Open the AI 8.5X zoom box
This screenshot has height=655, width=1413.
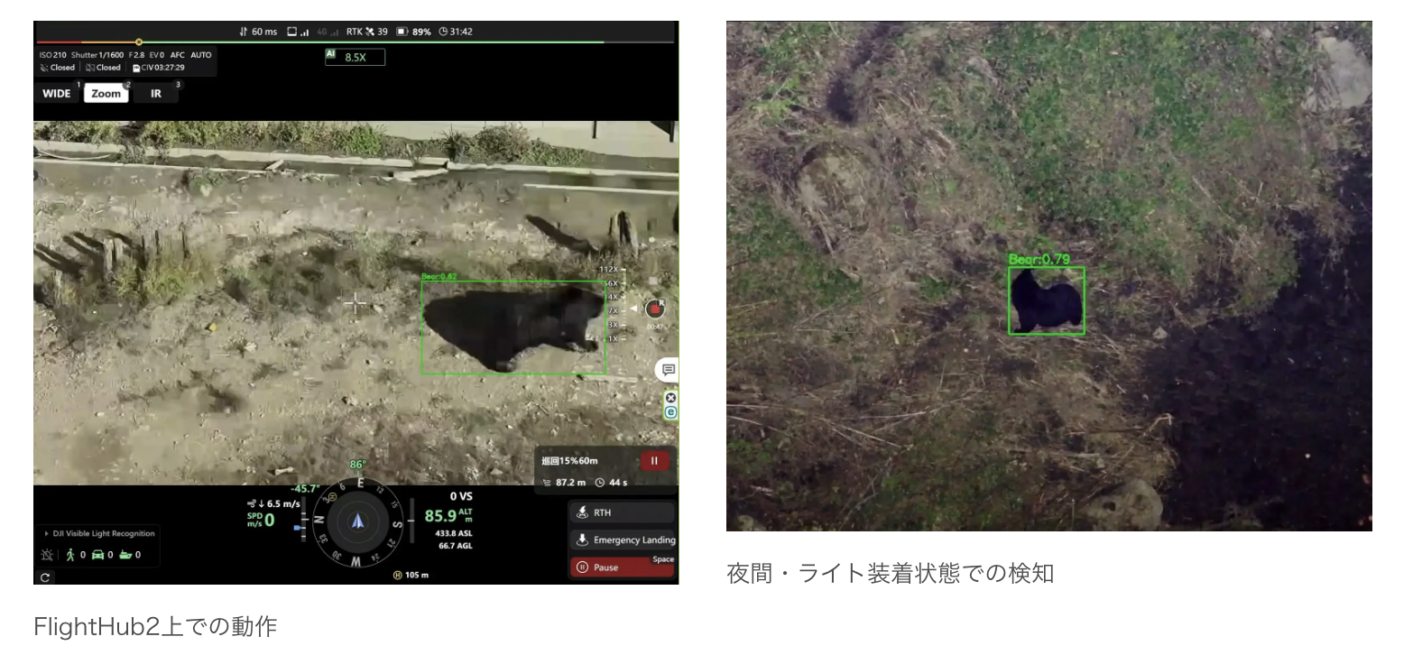tap(356, 57)
